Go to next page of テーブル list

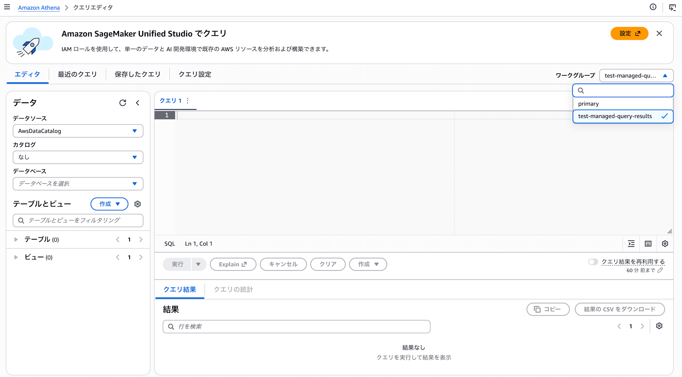141,240
